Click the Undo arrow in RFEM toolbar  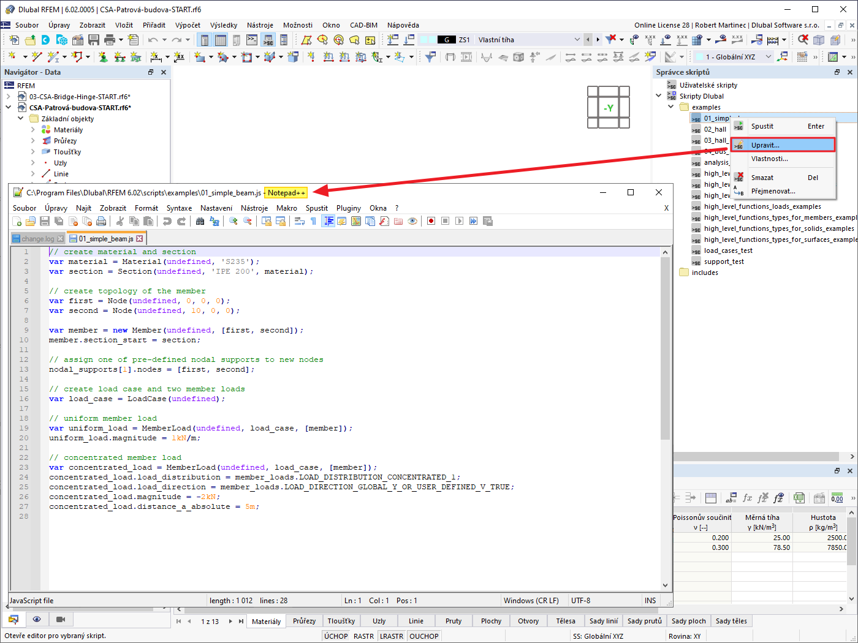click(x=153, y=40)
